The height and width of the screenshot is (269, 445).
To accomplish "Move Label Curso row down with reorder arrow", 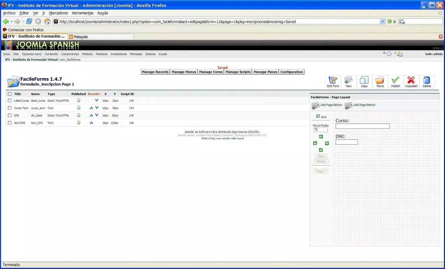I will (x=97, y=101).
